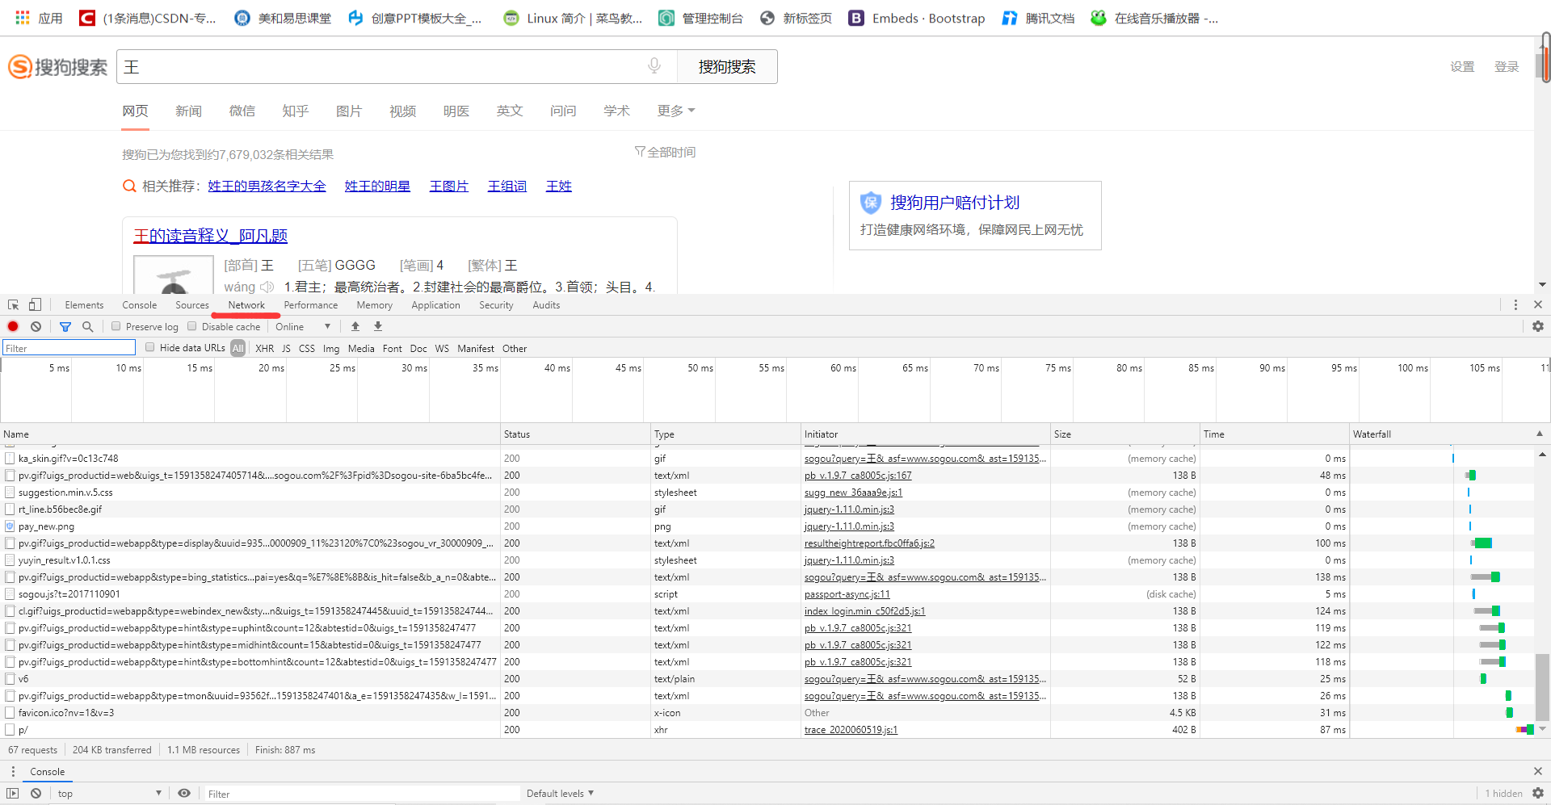Click the 登录 login link
This screenshot has height=805, width=1551.
(x=1506, y=67)
